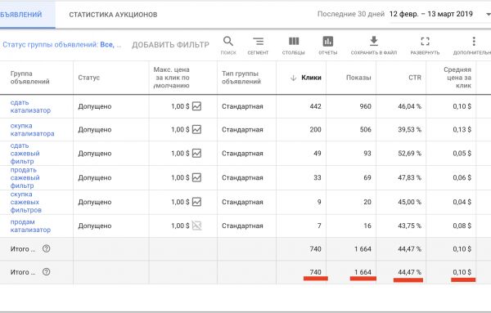This screenshot has width=491, height=313.
Task: Sort by Тип группы объявлений header
Action: click(241, 78)
